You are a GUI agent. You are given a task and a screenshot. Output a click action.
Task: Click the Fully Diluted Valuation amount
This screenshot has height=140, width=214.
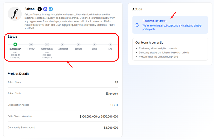99,116
